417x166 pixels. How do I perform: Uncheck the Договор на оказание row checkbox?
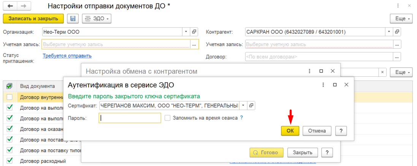coord(9,129)
